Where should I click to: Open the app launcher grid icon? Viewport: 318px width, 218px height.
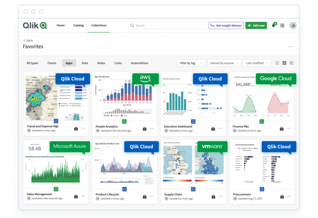(x=282, y=26)
